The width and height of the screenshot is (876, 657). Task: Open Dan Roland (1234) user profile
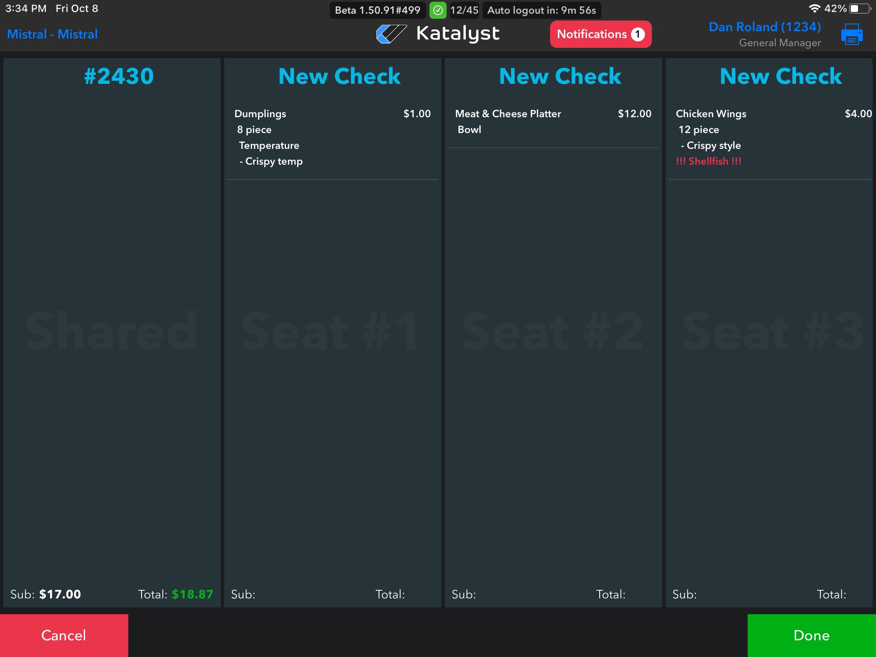point(764,27)
